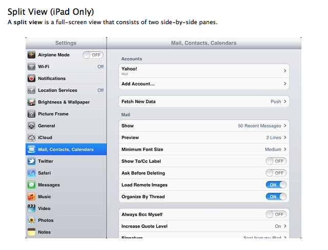Open the Fetch New Data chevron
This screenshot has width=328, height=250.
285,101
